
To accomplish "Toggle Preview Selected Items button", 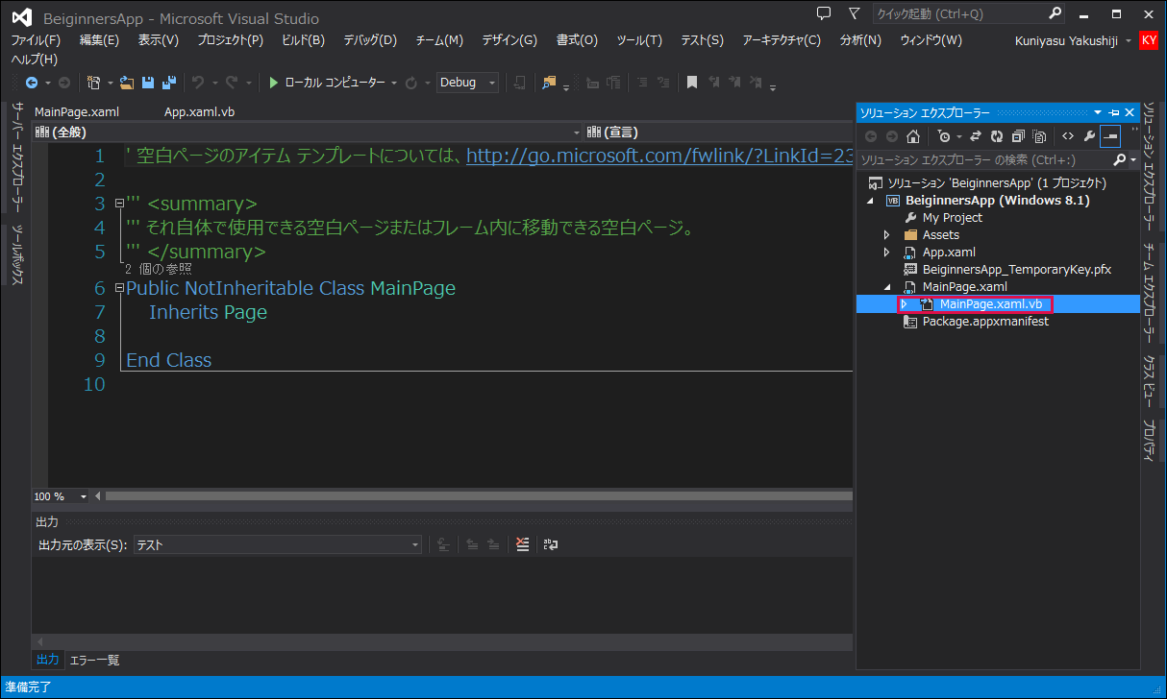I will point(1110,136).
